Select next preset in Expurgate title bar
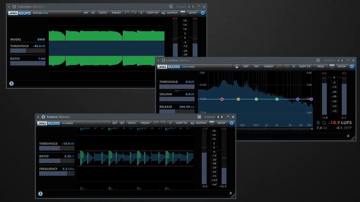The height and width of the screenshot is (202, 360). 193,7
